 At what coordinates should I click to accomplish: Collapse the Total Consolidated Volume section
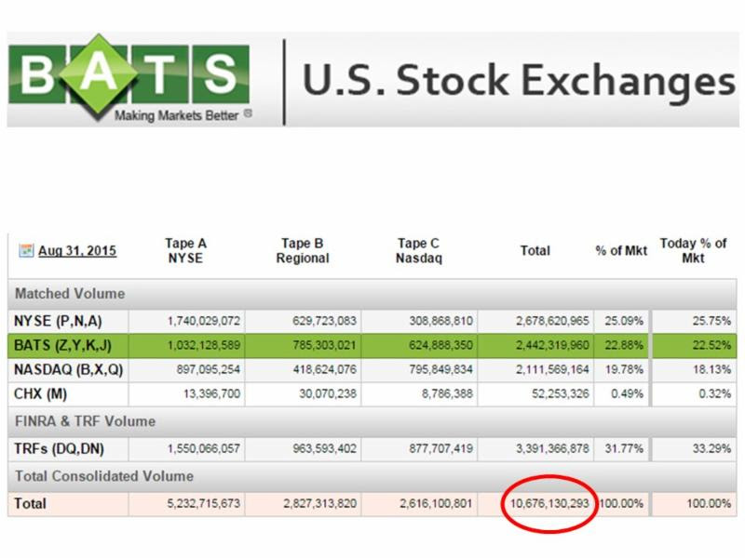(x=372, y=476)
